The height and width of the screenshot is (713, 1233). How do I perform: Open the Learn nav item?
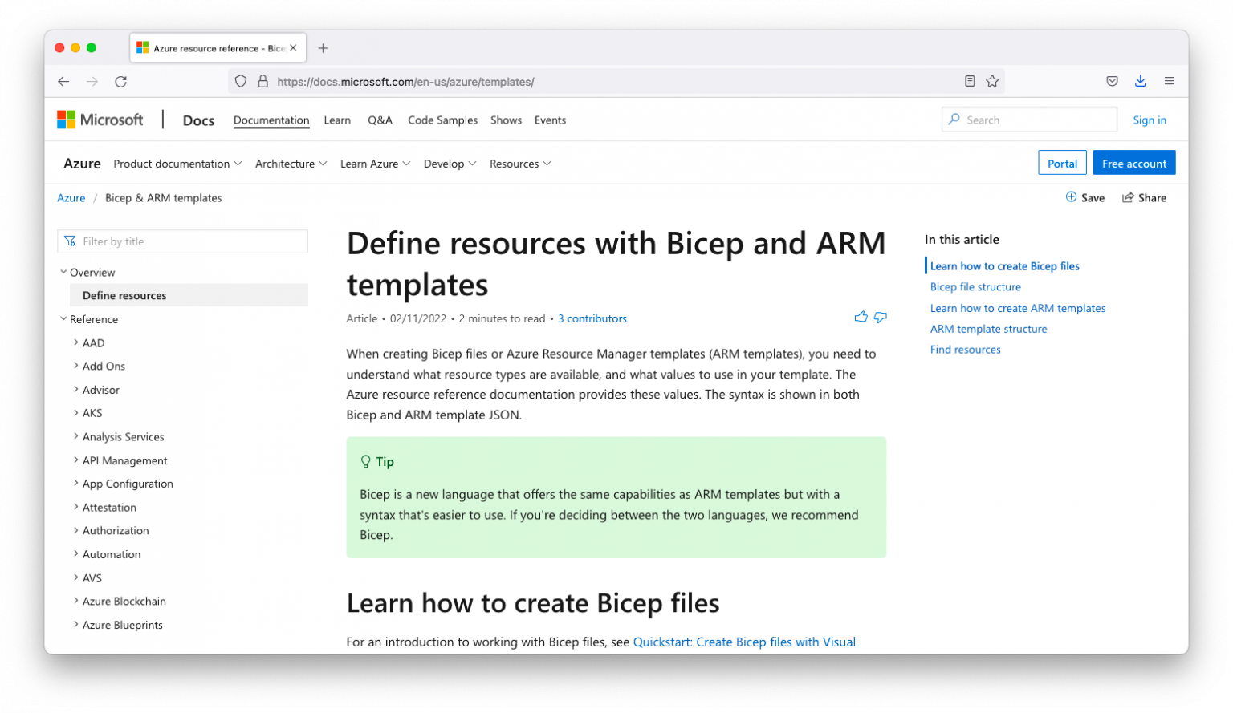tap(337, 120)
